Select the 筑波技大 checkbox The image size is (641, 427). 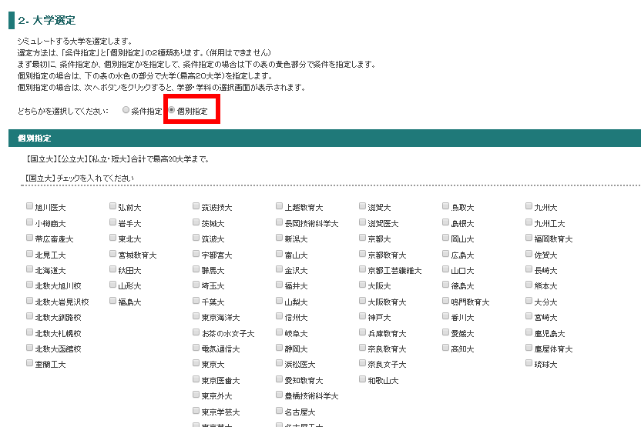pos(196,206)
